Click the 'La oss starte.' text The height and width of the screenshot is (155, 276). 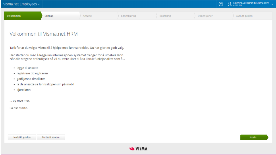(x=19, y=108)
